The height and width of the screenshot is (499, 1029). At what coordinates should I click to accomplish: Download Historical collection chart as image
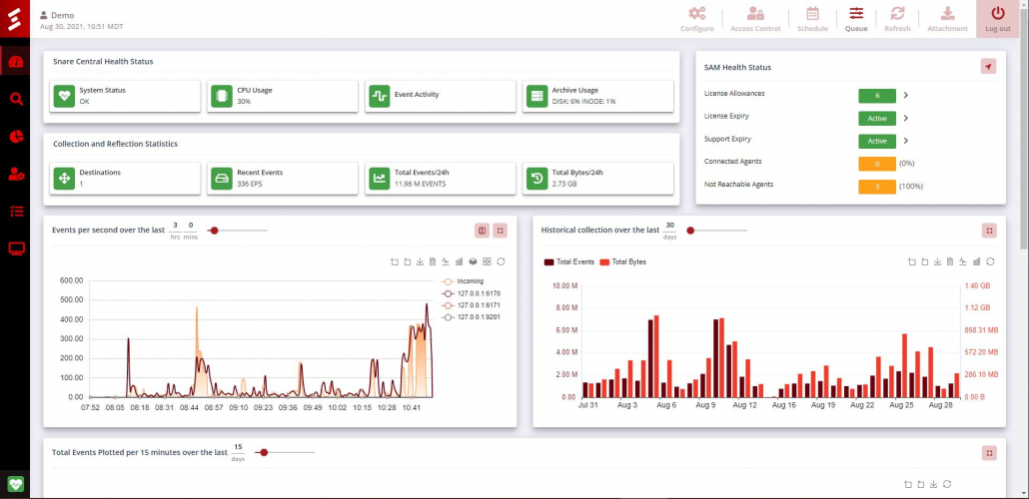pos(937,261)
